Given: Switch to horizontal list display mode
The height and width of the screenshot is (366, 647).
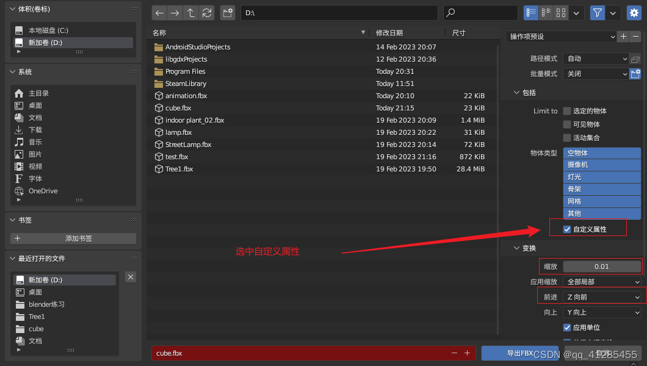Looking at the screenshot, I should pos(546,13).
